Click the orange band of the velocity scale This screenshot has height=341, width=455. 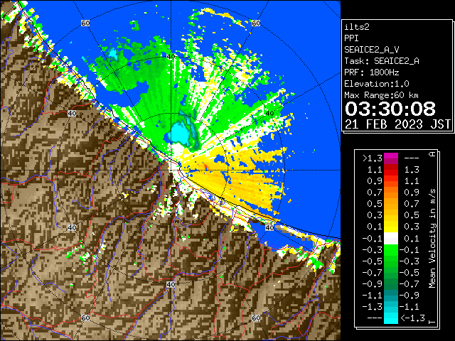[x=391, y=193]
